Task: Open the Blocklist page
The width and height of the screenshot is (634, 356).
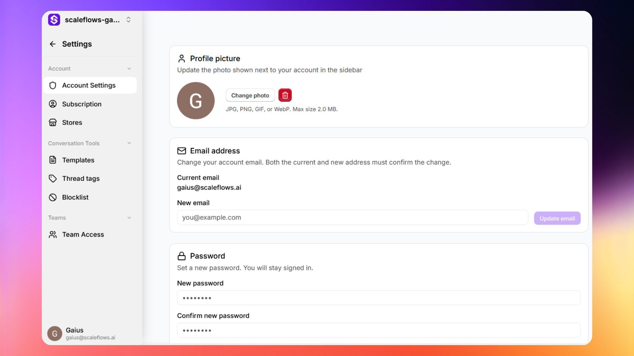Action: [90, 197]
